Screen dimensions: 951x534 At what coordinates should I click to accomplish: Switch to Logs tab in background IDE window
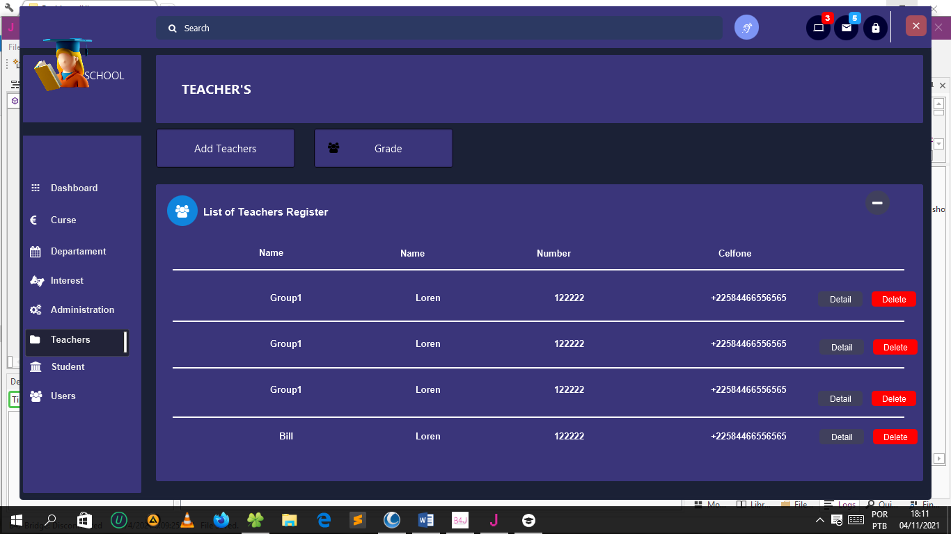(840, 505)
